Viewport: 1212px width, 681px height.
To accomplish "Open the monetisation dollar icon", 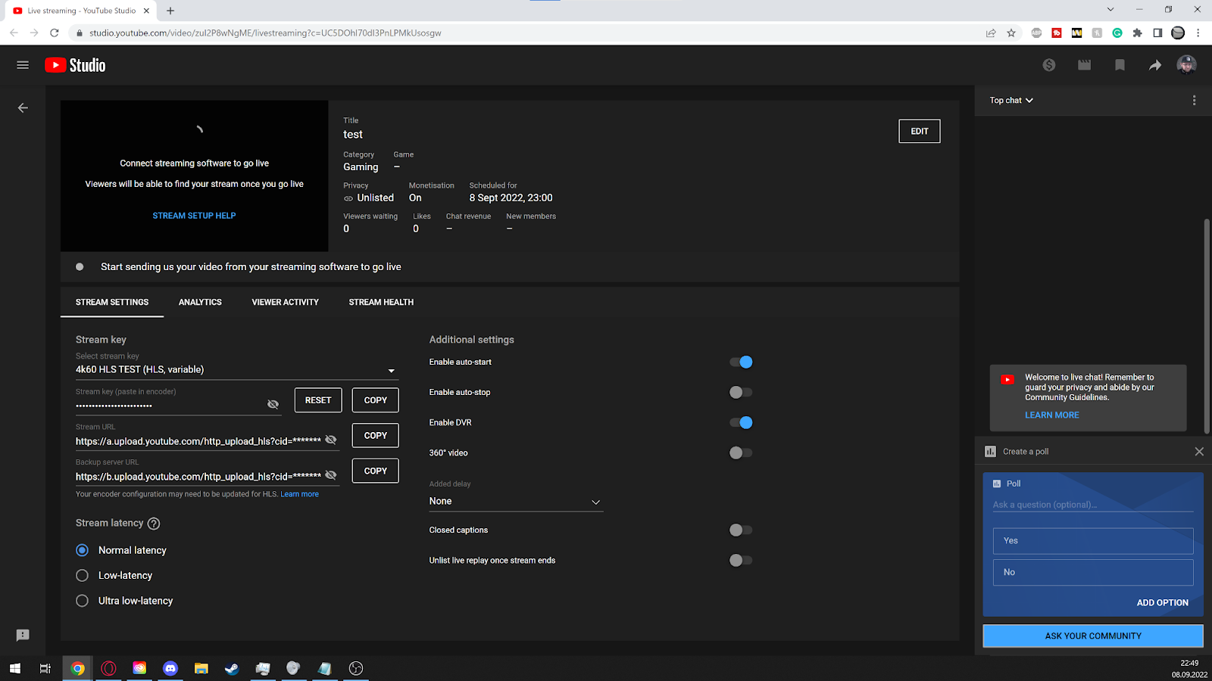I will click(1049, 65).
